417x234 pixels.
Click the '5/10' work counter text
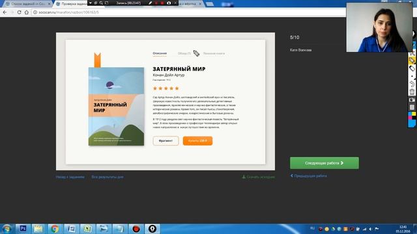(x=295, y=38)
